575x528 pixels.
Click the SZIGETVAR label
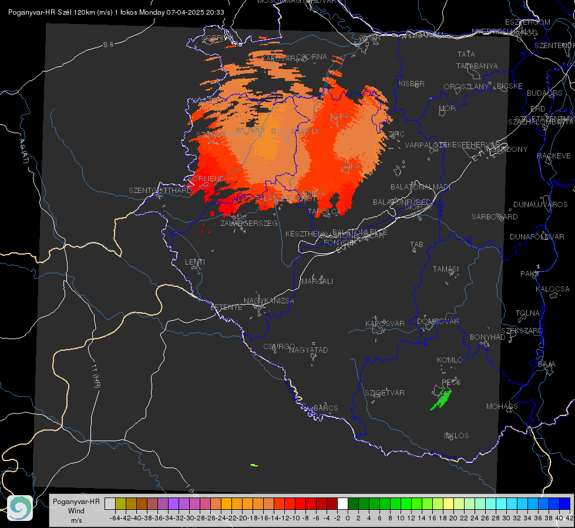click(x=385, y=393)
